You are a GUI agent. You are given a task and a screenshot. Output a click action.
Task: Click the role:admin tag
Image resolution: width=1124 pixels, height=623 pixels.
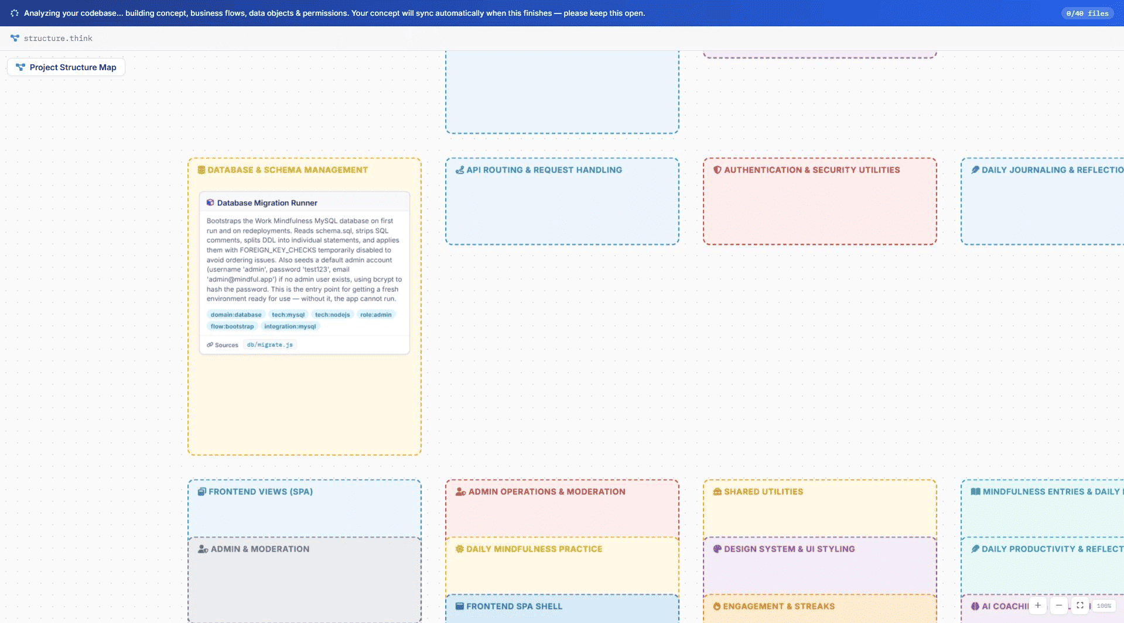tap(375, 315)
